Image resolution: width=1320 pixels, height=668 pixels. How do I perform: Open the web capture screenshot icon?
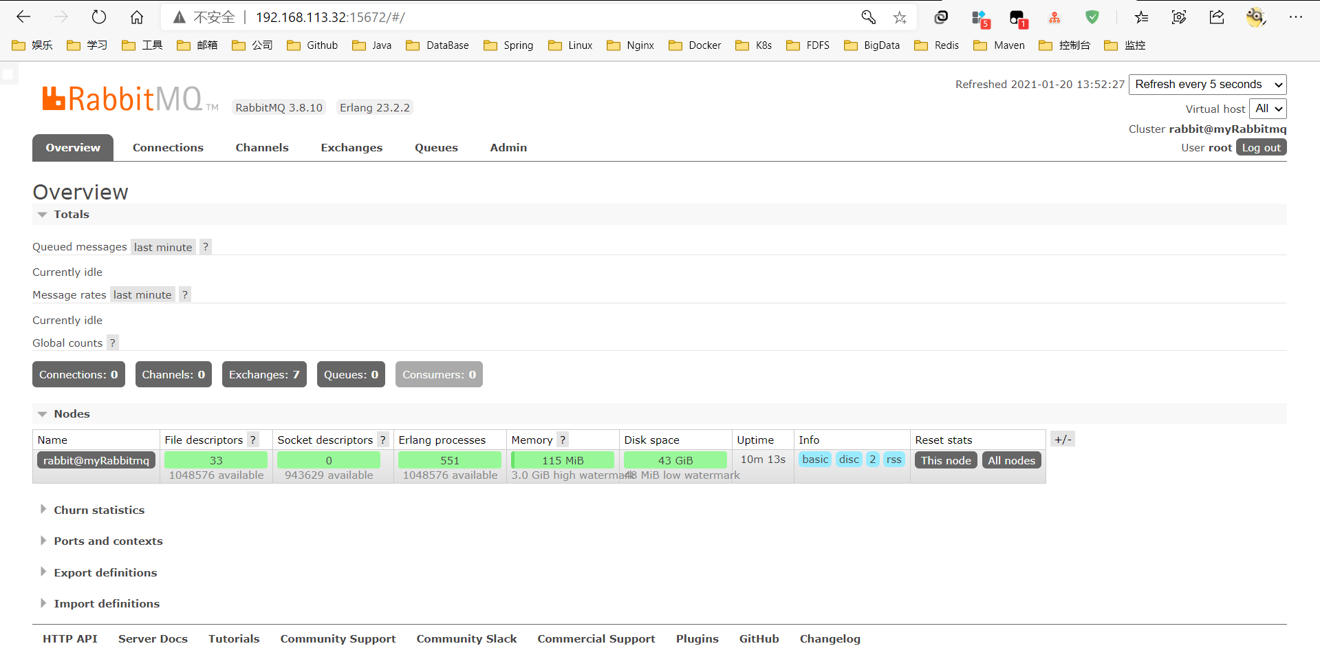(x=1179, y=17)
